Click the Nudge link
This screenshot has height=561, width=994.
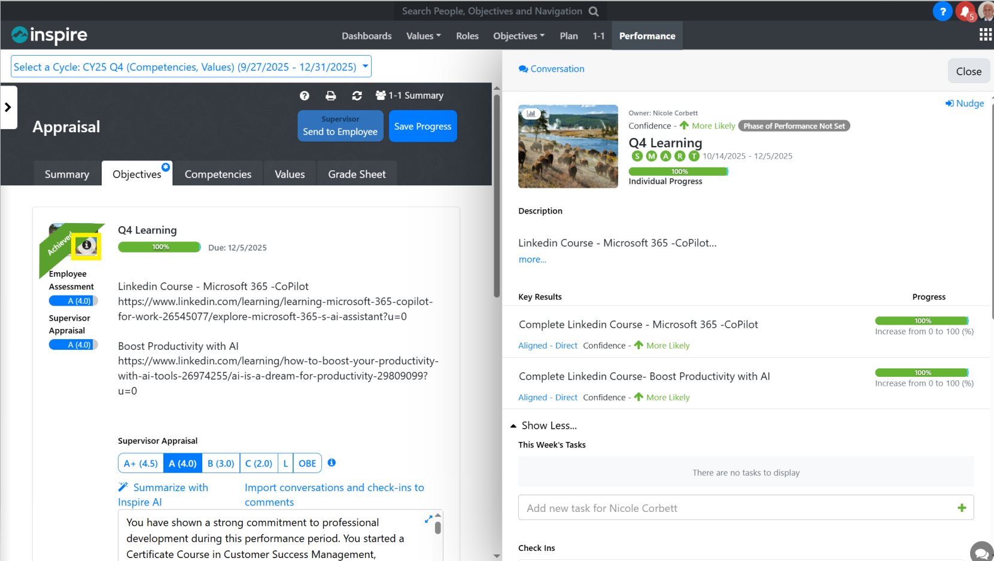(x=964, y=103)
